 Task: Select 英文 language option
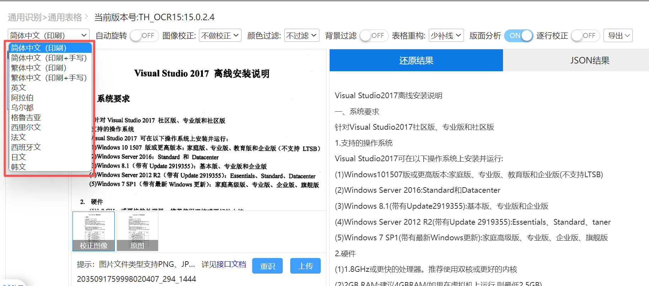coord(50,88)
